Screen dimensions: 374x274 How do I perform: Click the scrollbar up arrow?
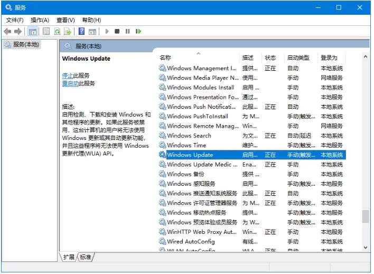click(366, 57)
